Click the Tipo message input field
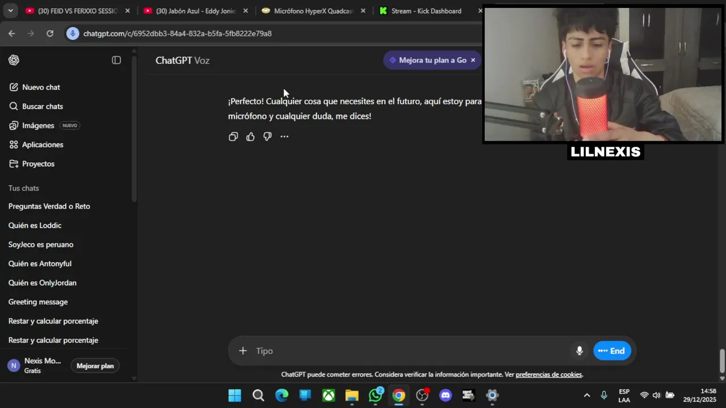 411,351
